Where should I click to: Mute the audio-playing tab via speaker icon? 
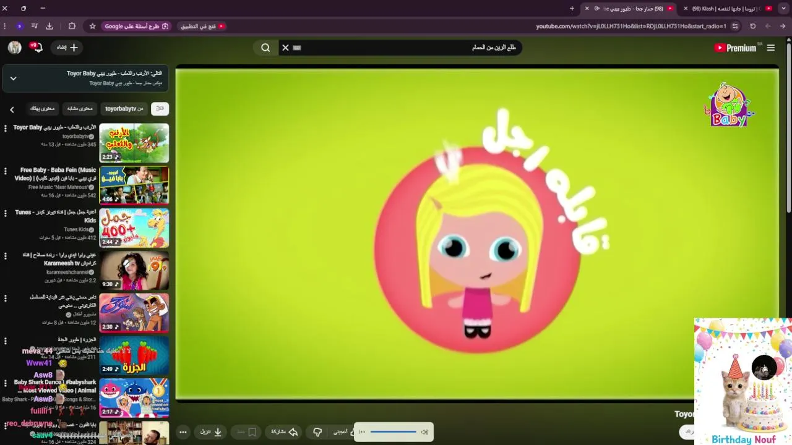pos(597,8)
